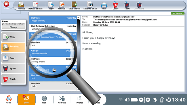Change the Pierre email account

[x=13, y=27]
